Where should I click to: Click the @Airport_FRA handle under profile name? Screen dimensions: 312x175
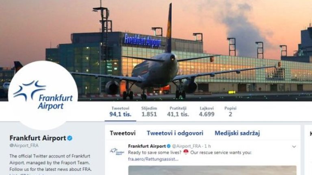(24, 145)
